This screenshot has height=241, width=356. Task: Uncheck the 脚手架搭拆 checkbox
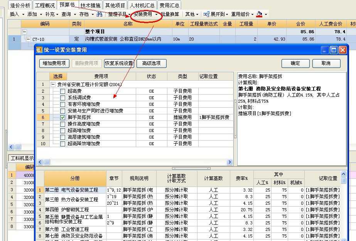pyautogui.click(x=62, y=117)
